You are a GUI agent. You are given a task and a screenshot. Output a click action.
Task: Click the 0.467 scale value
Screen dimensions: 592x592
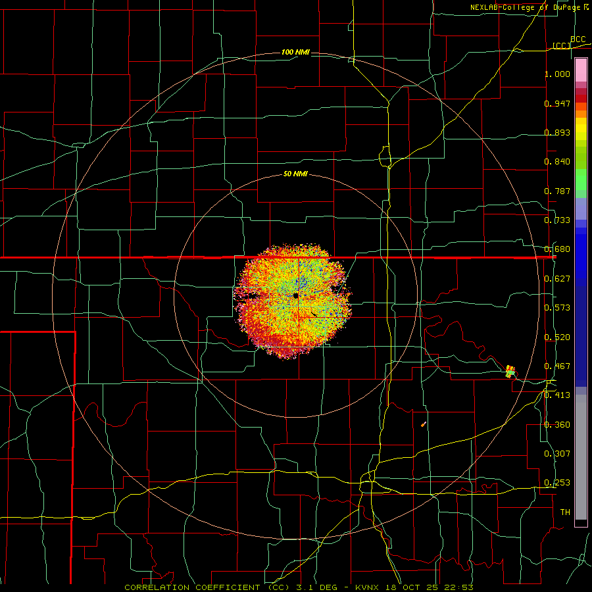click(x=557, y=366)
